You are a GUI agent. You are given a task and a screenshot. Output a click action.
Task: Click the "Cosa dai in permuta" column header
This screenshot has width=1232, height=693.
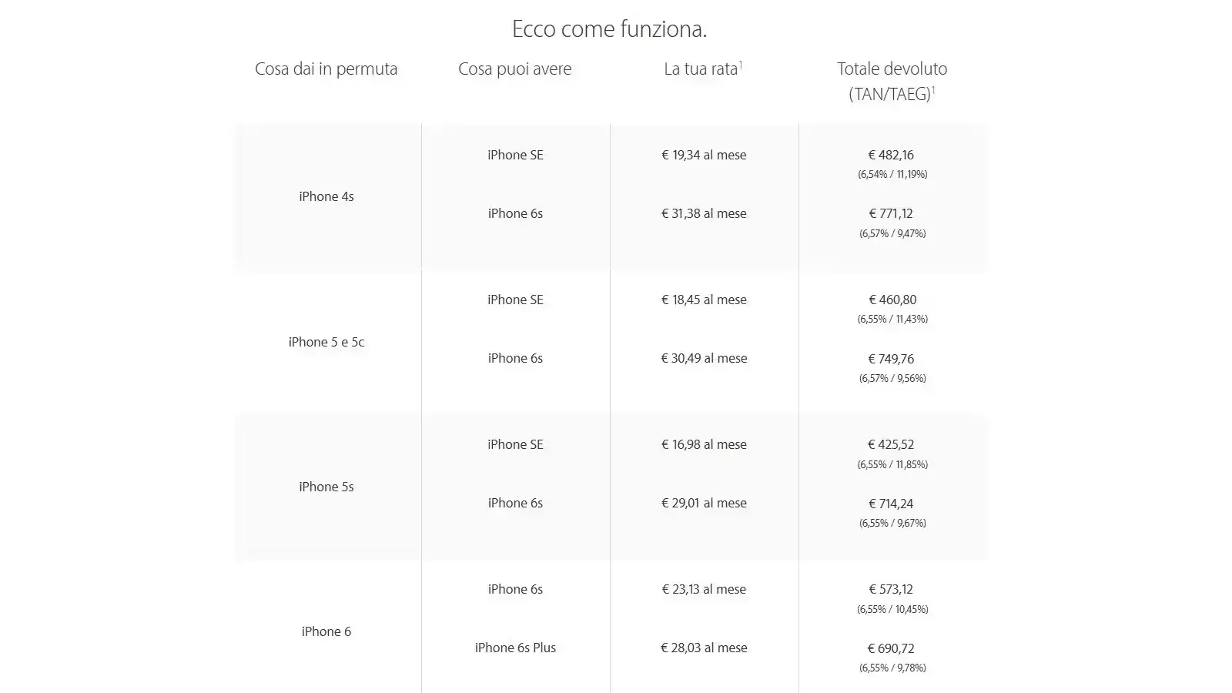(x=326, y=69)
